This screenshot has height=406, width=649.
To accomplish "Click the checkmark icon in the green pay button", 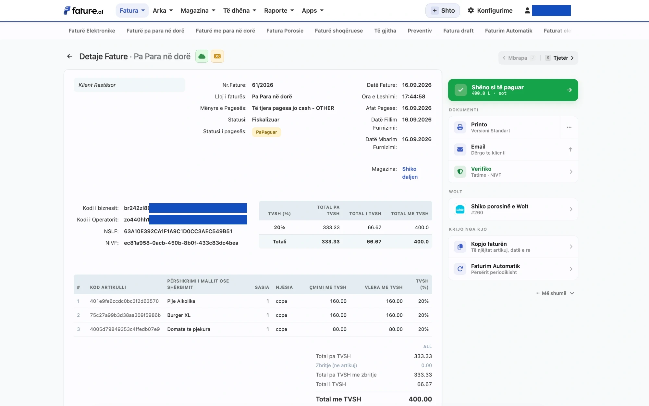I will pos(461,90).
